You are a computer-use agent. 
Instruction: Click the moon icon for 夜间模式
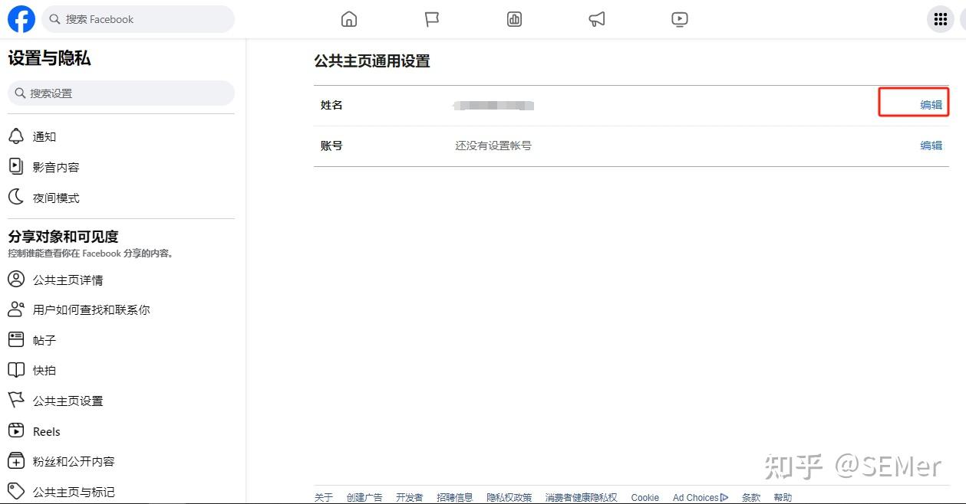[16, 198]
